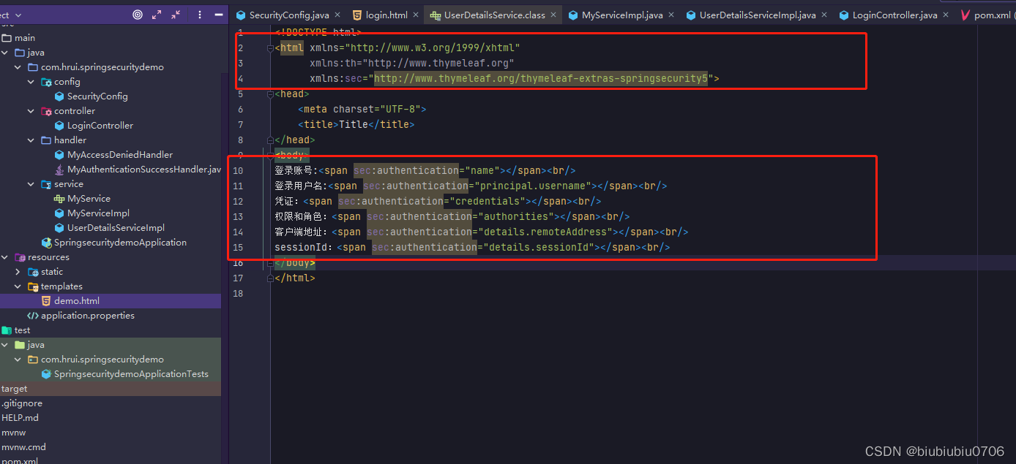The height and width of the screenshot is (464, 1016).
Task: Close the login.html tab
Action: (417, 15)
